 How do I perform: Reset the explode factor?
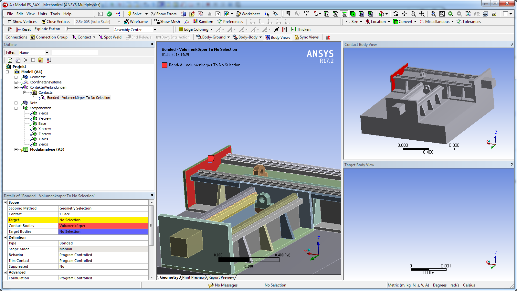(x=23, y=29)
